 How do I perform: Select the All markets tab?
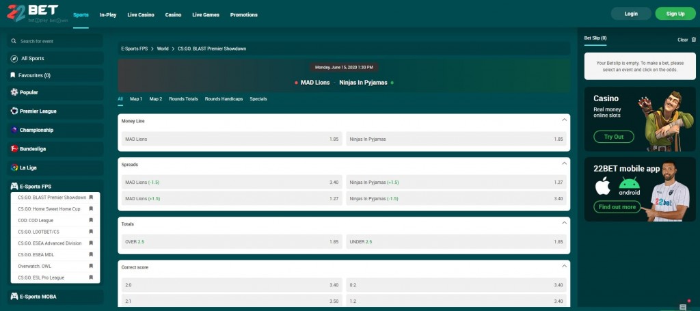(x=120, y=99)
